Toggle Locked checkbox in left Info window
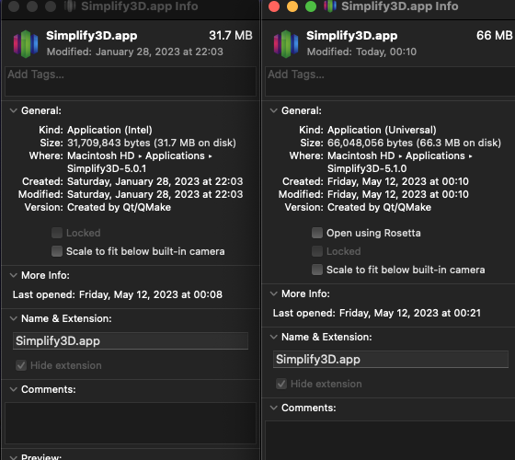The height and width of the screenshot is (460, 515). coord(57,233)
